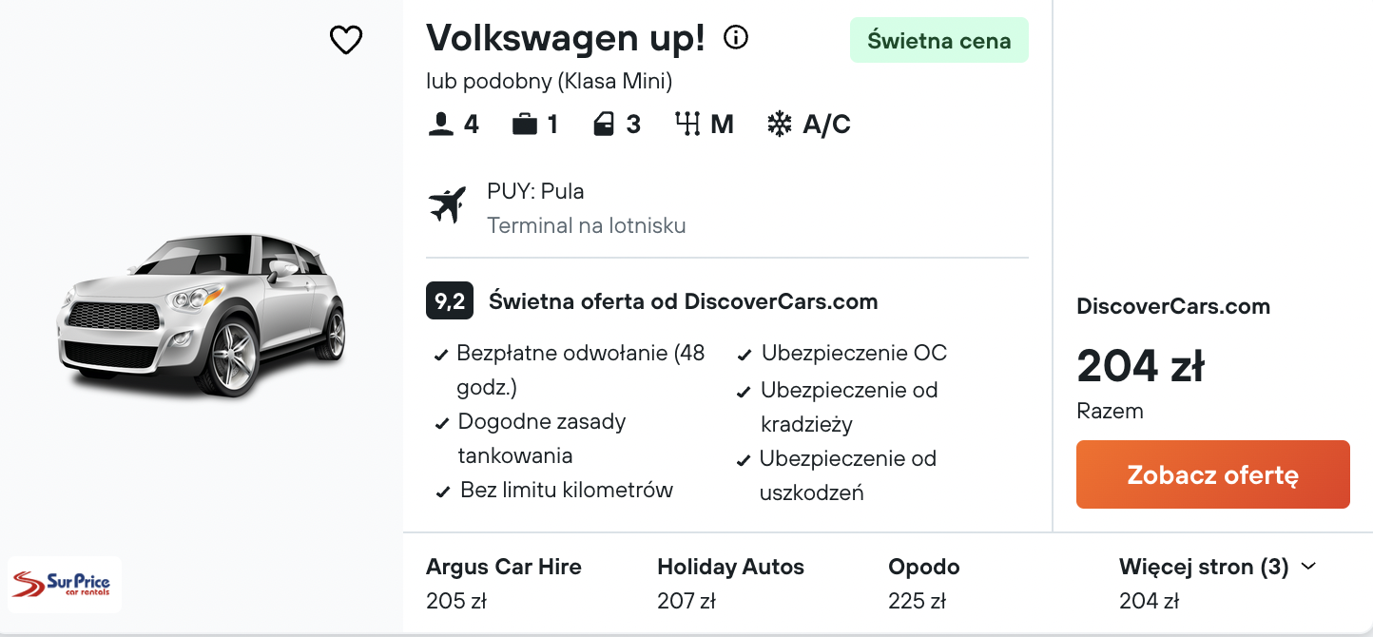The image size is (1373, 637).
Task: Click the silver car thumbnail image
Action: point(202,315)
